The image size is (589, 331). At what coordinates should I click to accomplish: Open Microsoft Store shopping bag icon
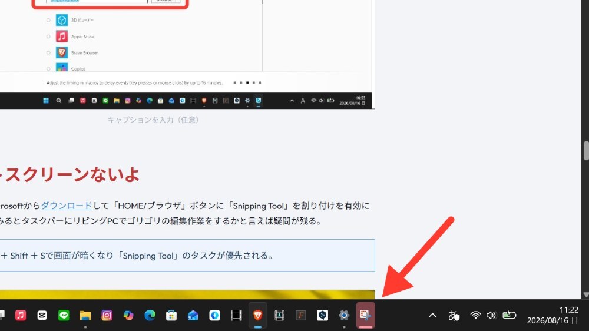(171, 315)
